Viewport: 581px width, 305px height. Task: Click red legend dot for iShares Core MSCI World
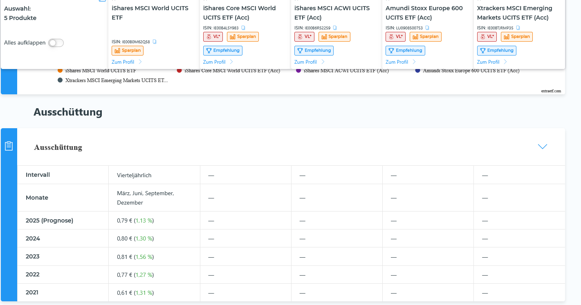tap(179, 71)
